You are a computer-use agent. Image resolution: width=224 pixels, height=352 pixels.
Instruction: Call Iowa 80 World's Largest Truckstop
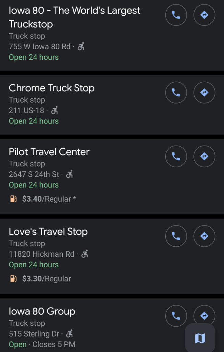(x=176, y=15)
